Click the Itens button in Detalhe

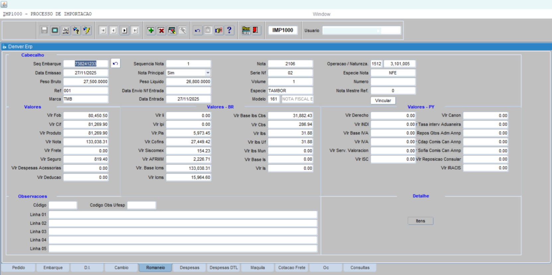[420, 221]
